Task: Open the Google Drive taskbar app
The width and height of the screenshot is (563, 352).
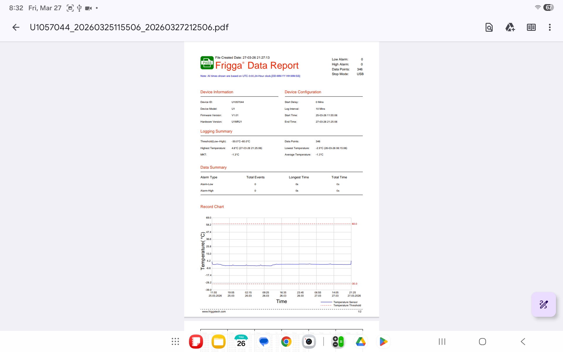Action: coord(361,341)
